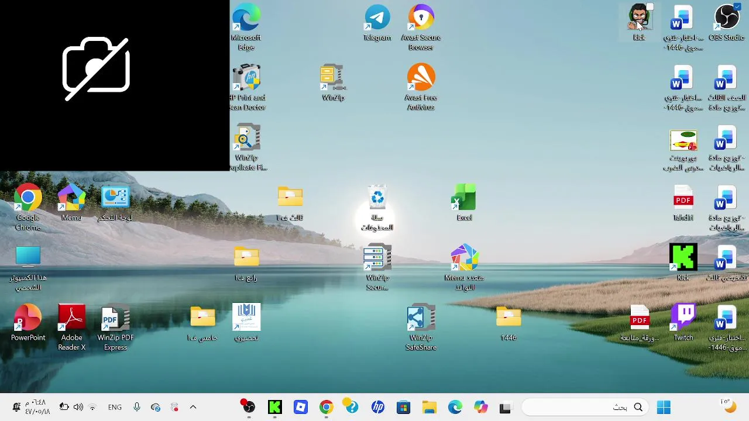Switch ENG input language indicator
The width and height of the screenshot is (749, 421).
(x=115, y=407)
